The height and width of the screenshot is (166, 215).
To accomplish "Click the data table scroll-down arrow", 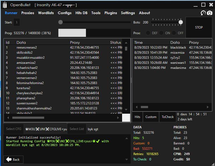I will 126,109.
